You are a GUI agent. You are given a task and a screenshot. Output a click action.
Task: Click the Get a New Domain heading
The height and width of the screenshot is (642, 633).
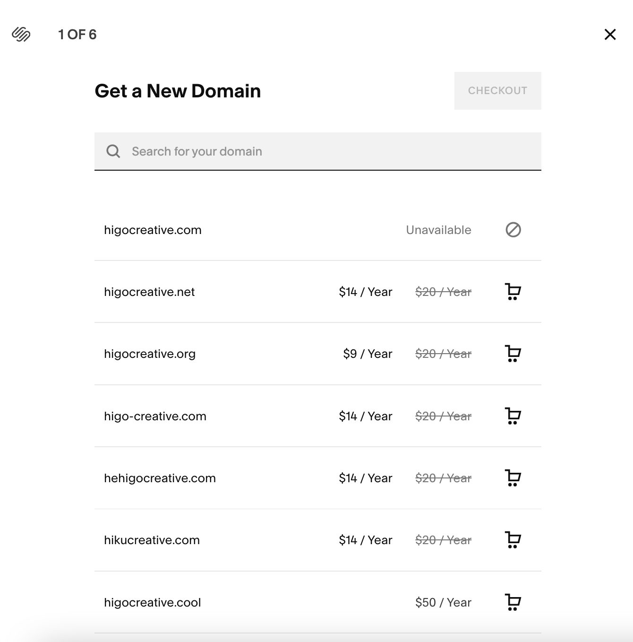click(x=178, y=91)
